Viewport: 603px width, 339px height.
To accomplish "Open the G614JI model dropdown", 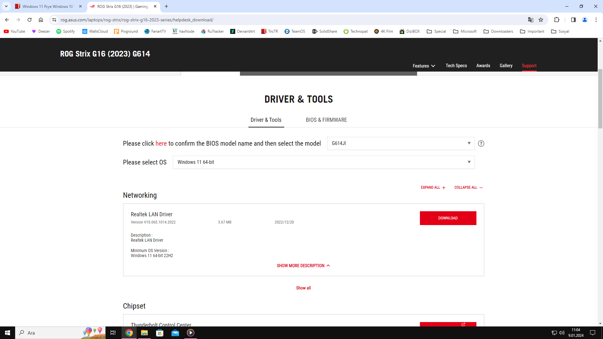I will click(x=401, y=143).
